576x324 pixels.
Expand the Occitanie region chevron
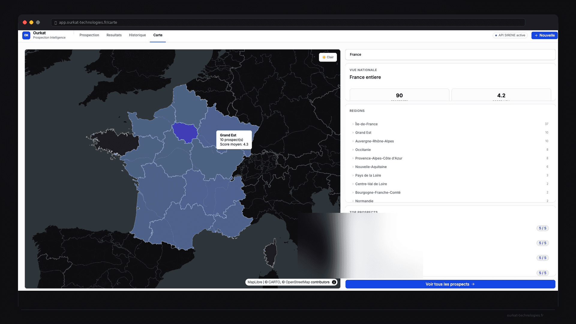tap(353, 150)
